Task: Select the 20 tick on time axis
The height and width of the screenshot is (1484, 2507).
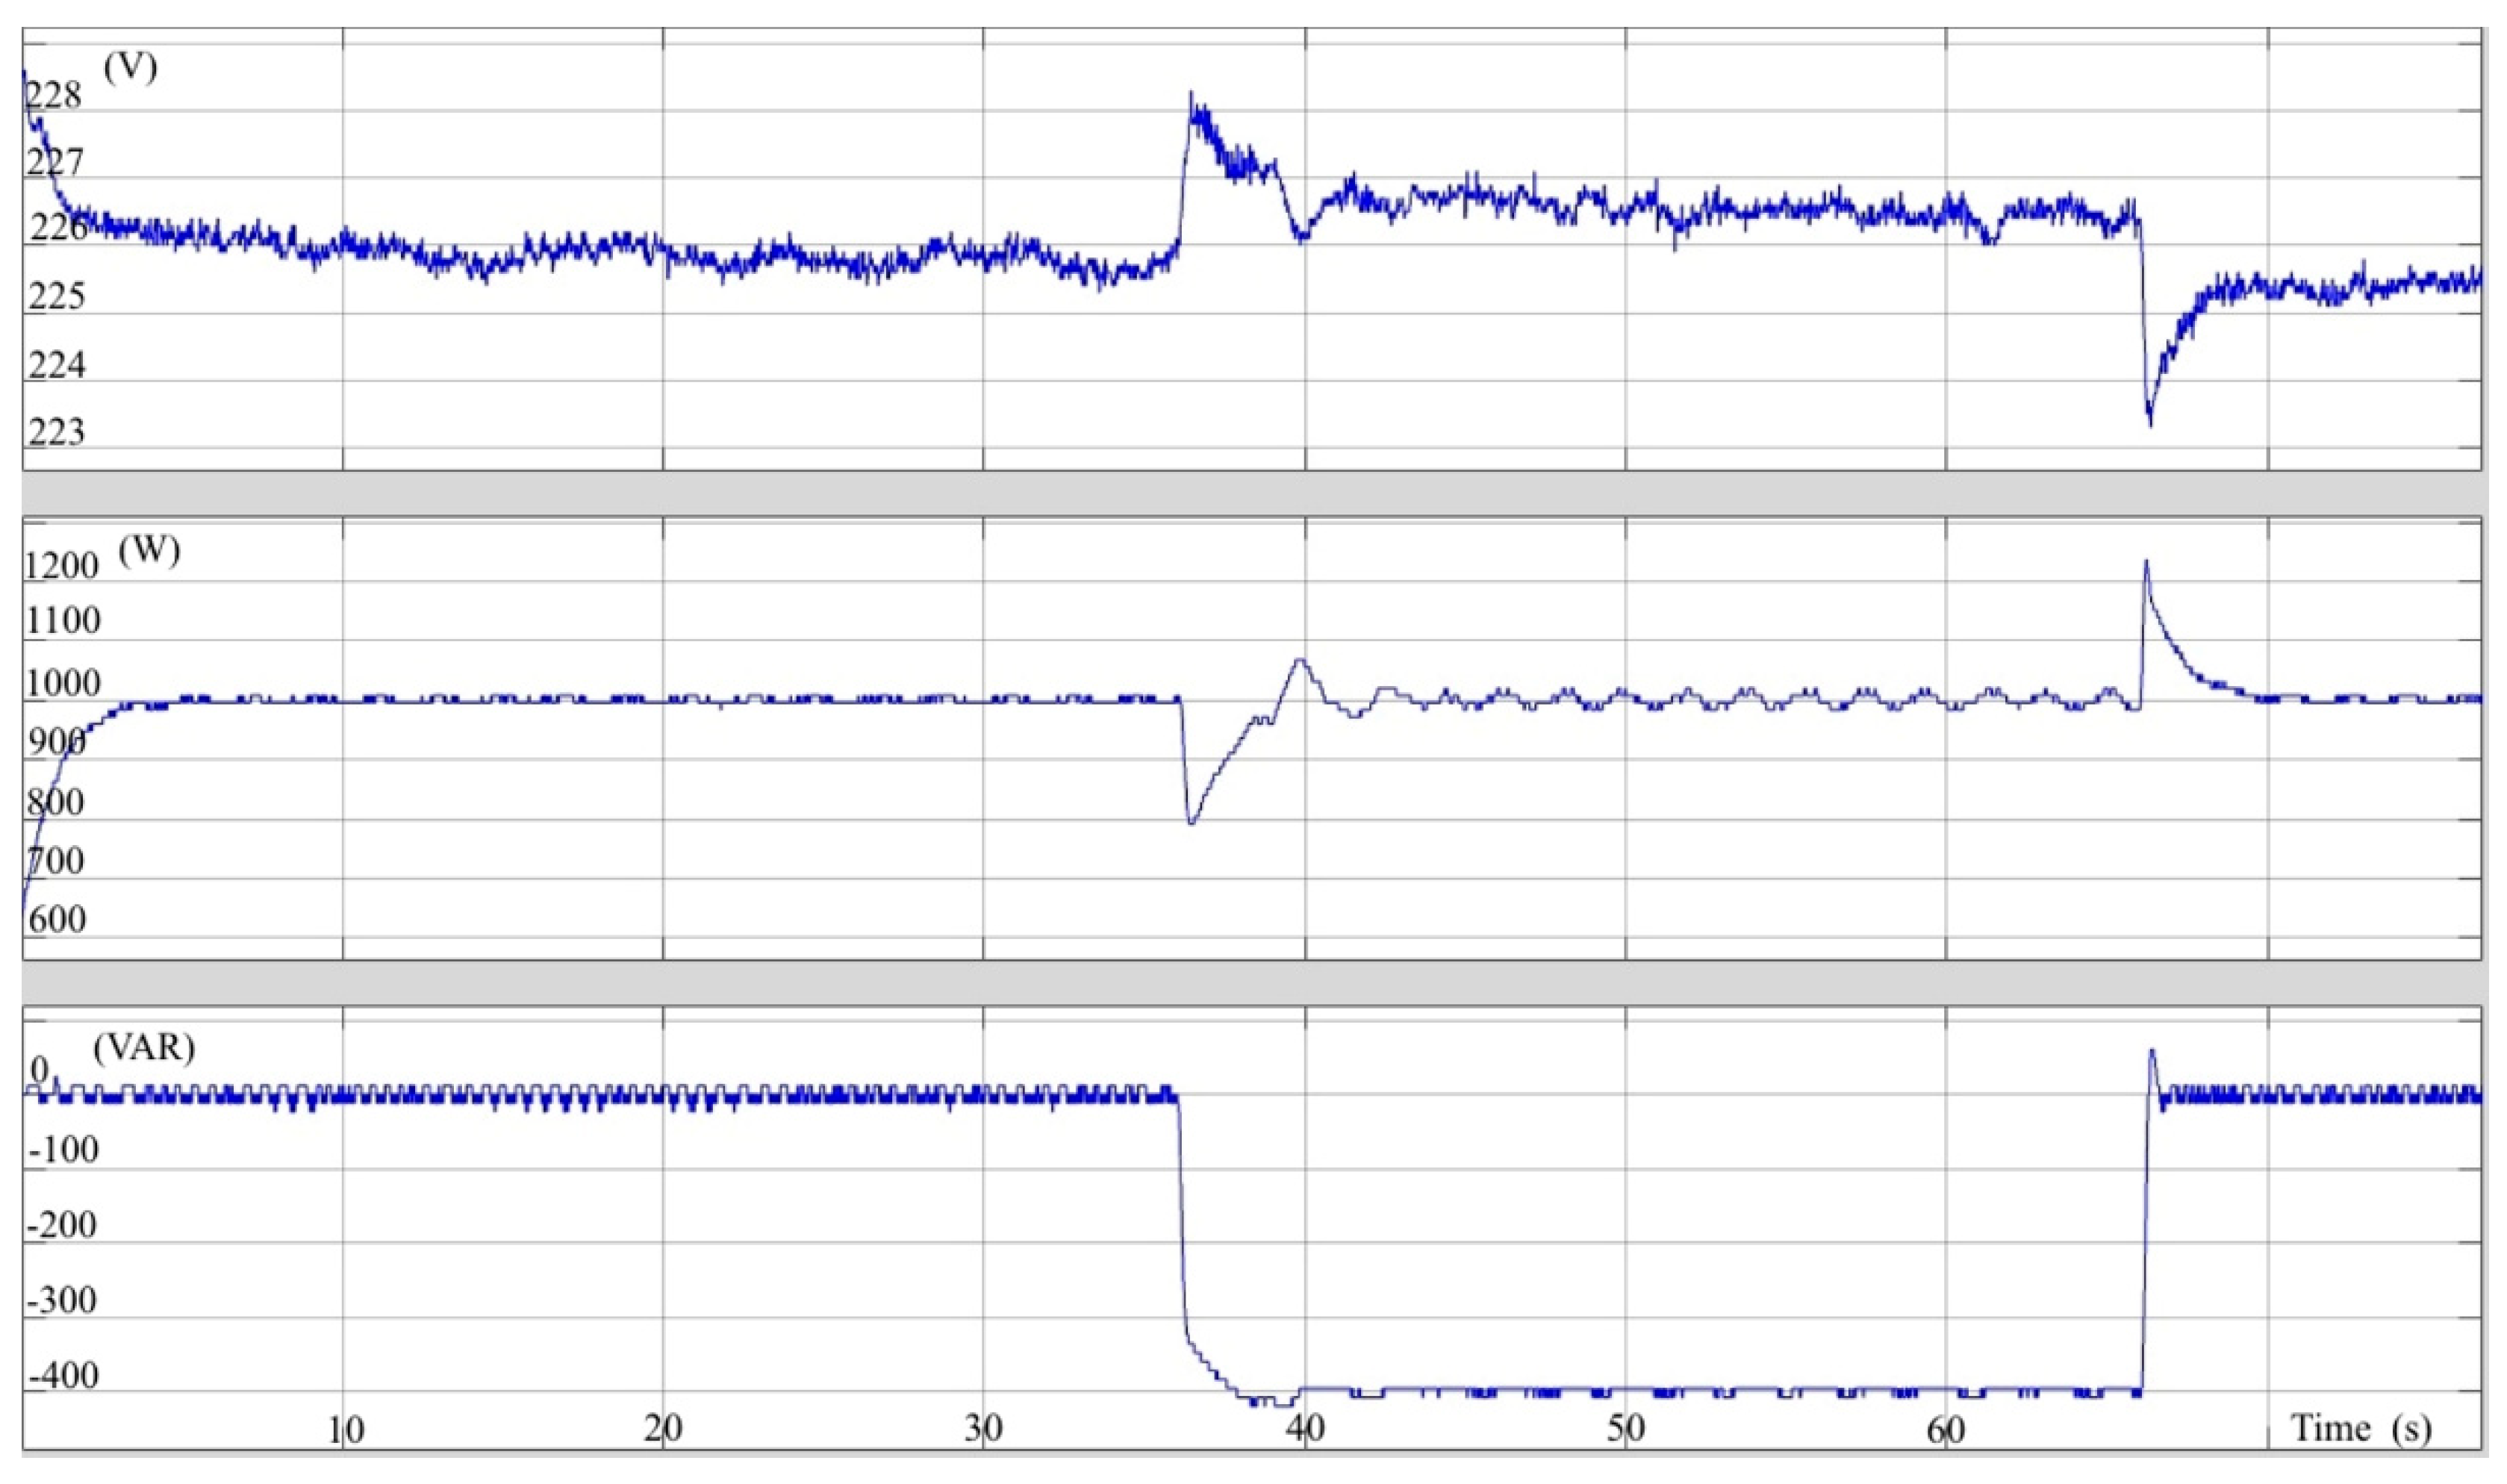Action: [663, 1429]
